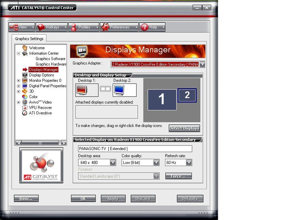Close the Catalyst Control Center window
289x220 pixels.
[206, 8]
